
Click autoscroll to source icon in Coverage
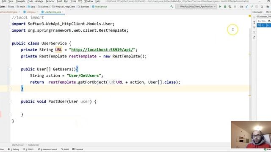tap(254, 27)
